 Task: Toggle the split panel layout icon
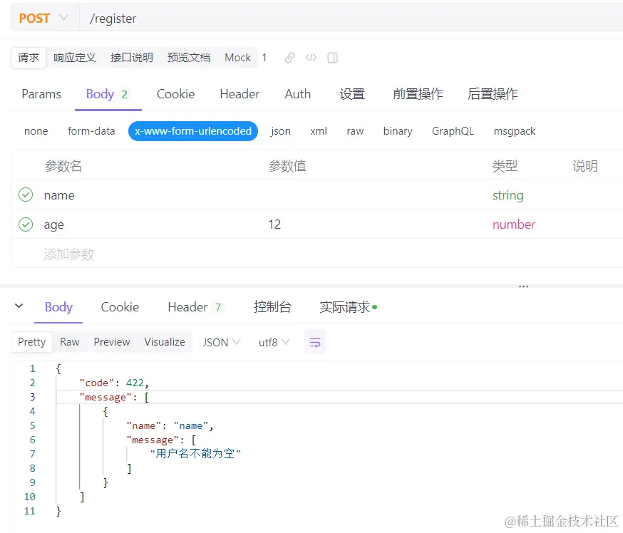tap(333, 58)
